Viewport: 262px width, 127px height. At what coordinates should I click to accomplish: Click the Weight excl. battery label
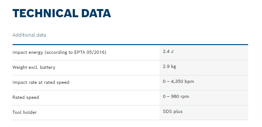tap(34, 67)
